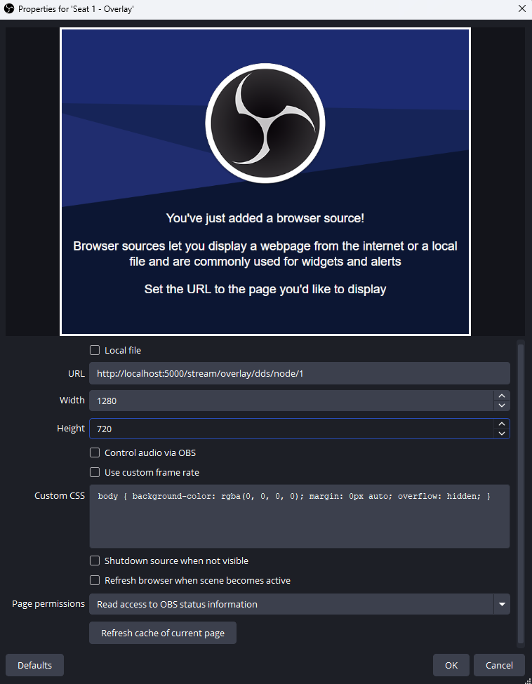This screenshot has height=684, width=532.
Task: Reset settings with the Defaults button
Action: coord(34,665)
